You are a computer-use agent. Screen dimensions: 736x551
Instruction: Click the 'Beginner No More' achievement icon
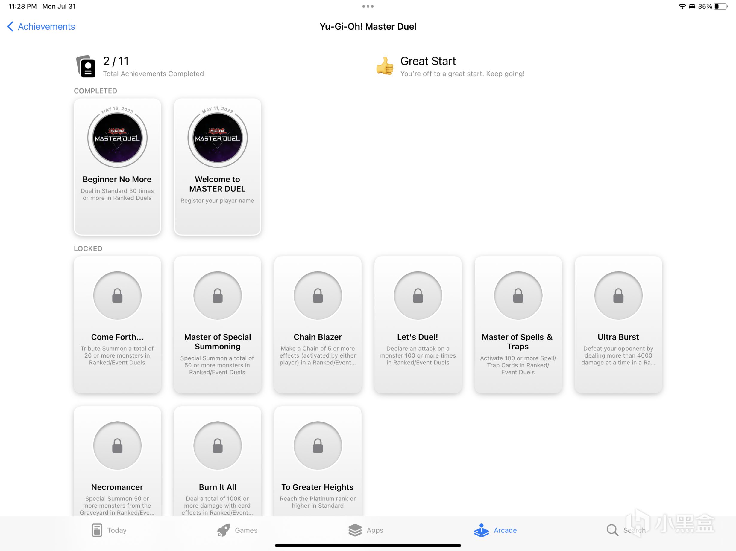tap(117, 138)
